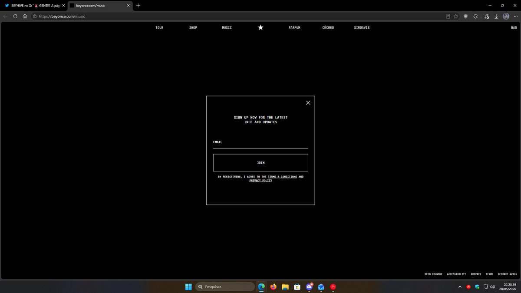This screenshot has height=293, width=521.
Task: Open the SIRDAVIS navigation item
Action: click(x=362, y=27)
